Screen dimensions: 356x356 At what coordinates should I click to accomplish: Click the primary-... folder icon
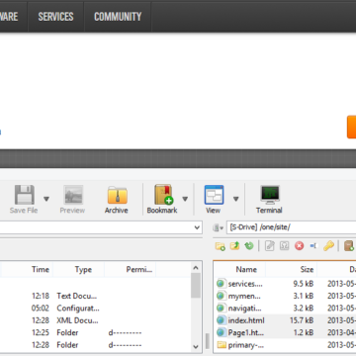click(x=222, y=345)
